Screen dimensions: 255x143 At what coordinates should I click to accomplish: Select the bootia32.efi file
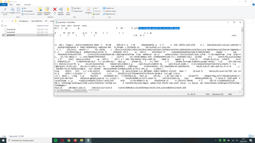[x=11, y=30]
